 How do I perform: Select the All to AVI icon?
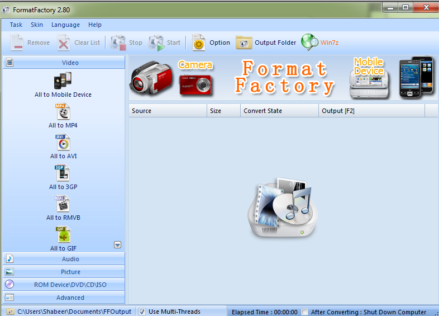tap(63, 143)
